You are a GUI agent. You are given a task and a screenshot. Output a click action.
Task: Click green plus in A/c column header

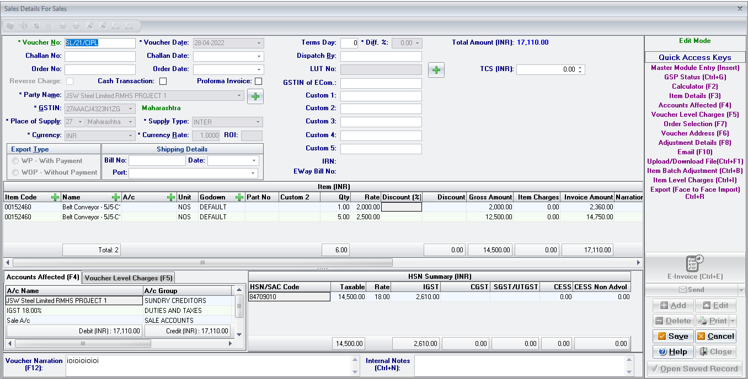coord(171,197)
